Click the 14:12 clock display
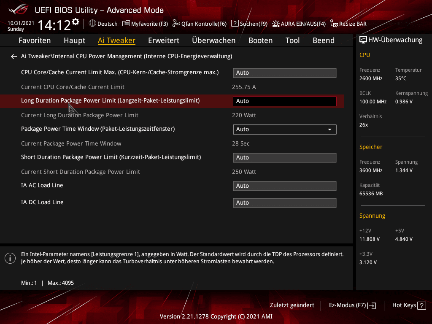The image size is (432, 324). click(x=54, y=25)
